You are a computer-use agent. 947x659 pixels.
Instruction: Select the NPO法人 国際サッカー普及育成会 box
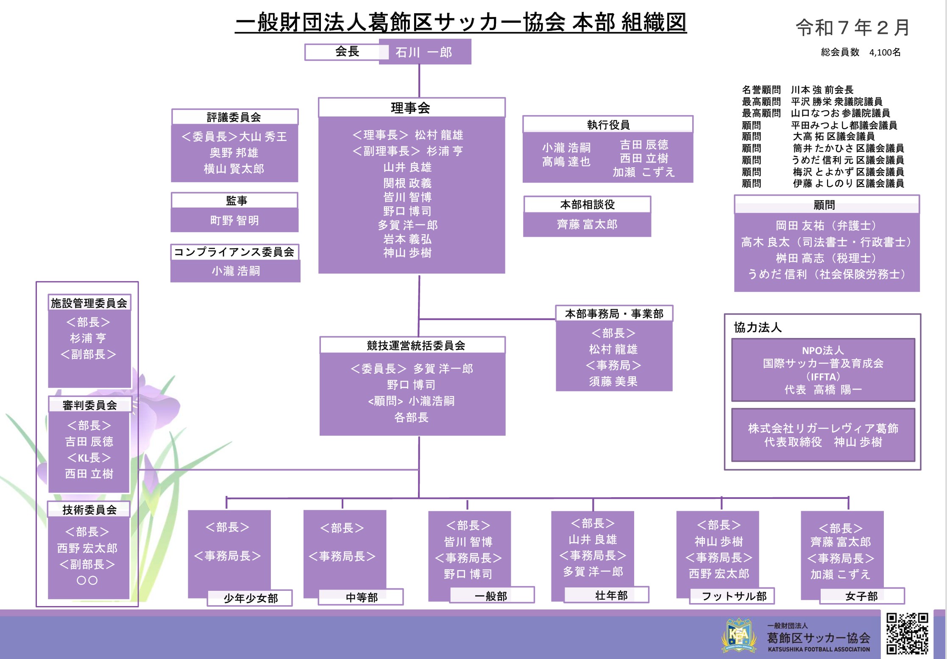(x=823, y=370)
